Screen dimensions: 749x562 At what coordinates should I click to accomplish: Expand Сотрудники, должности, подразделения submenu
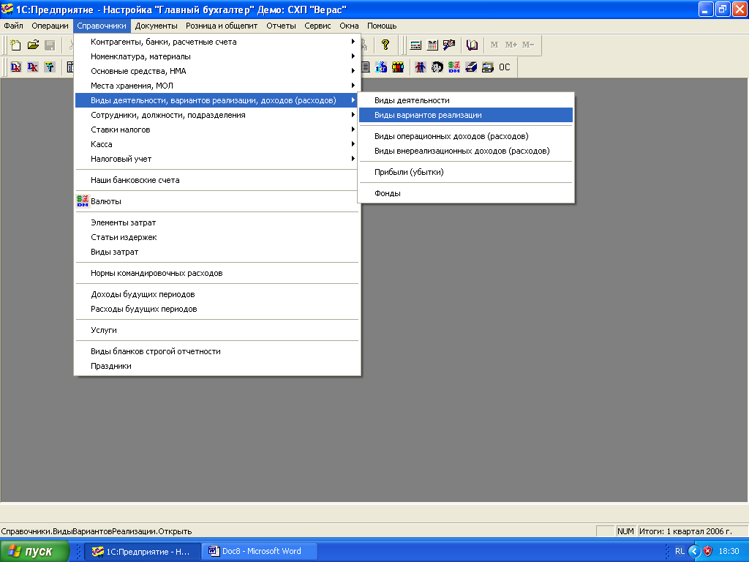pos(217,115)
